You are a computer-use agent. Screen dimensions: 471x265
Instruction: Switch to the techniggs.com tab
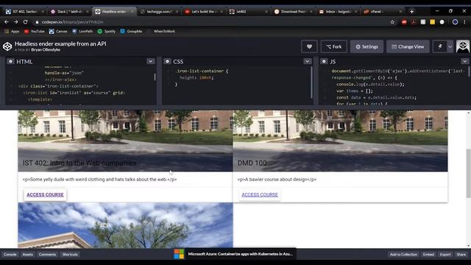click(x=159, y=12)
